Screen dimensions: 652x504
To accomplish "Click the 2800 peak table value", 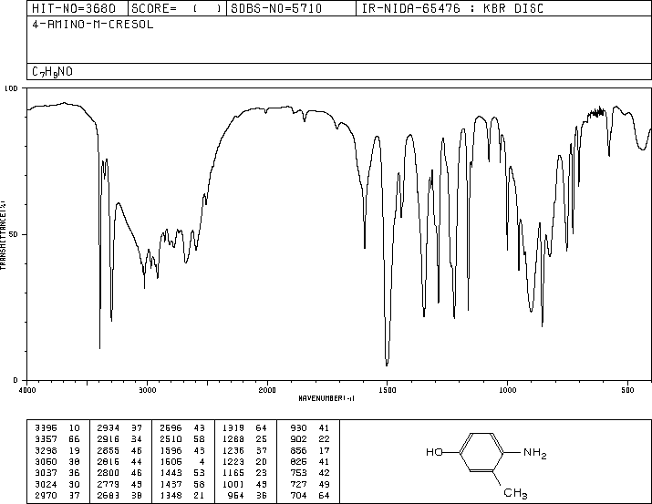I will click(x=109, y=473).
